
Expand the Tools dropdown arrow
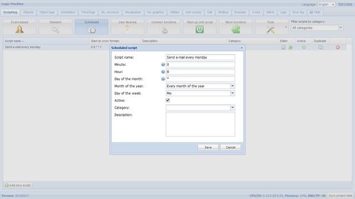point(286,27)
